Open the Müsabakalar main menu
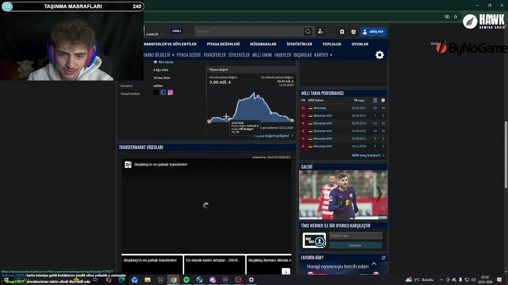Viewport: 508px width, 285px height. 263,44
